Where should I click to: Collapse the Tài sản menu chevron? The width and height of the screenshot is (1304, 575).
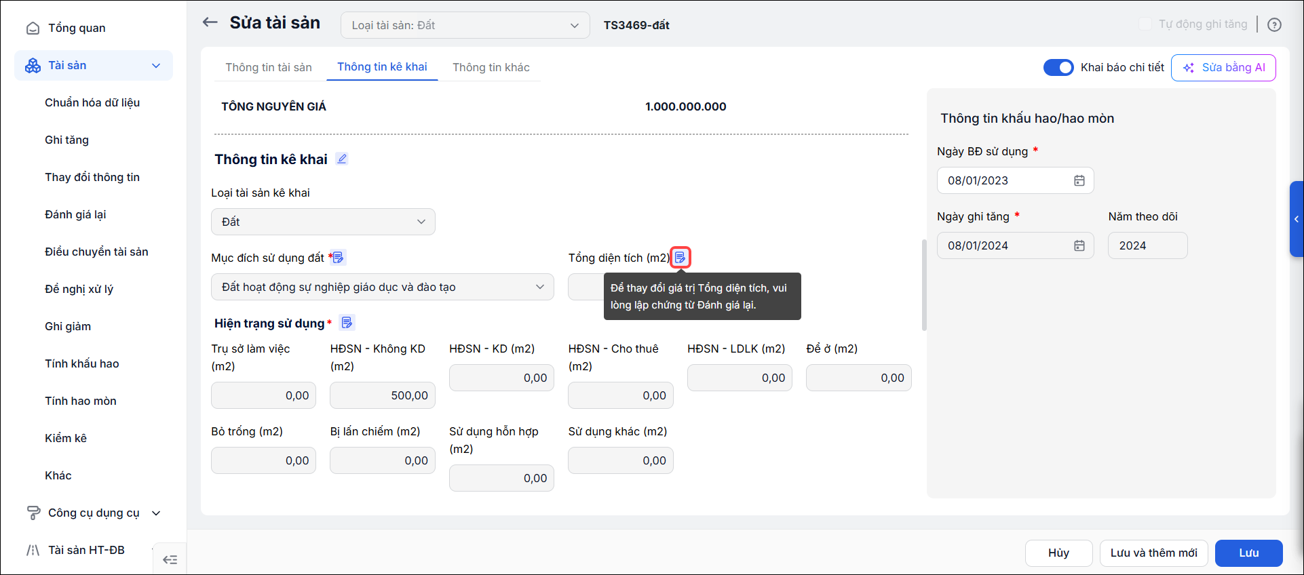156,66
